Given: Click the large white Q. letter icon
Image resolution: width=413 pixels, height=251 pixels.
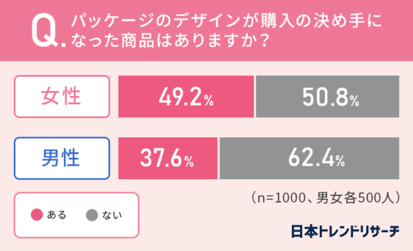Looking at the screenshot, I should tap(48, 30).
